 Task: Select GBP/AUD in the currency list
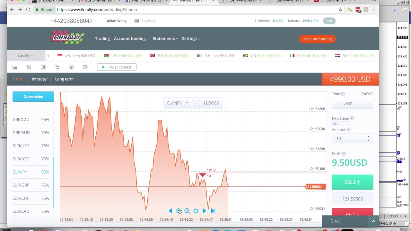[31, 133]
